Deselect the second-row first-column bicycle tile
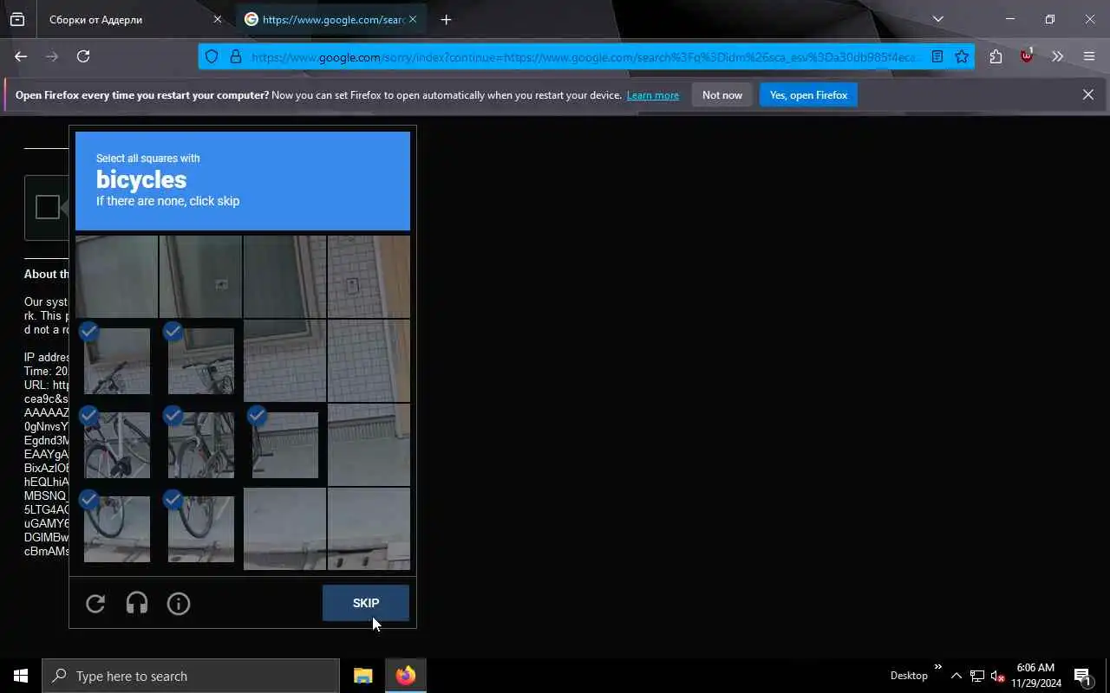Viewport: 1110px width, 693px height. click(117, 360)
